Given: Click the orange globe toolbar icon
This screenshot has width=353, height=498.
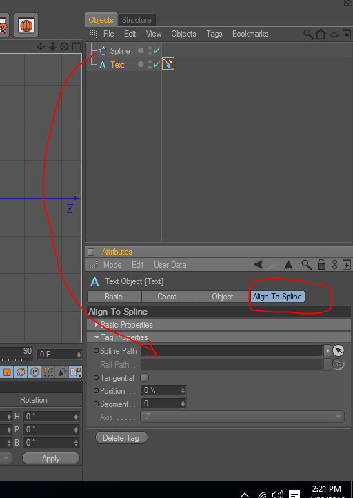Looking at the screenshot, I should (26, 25).
